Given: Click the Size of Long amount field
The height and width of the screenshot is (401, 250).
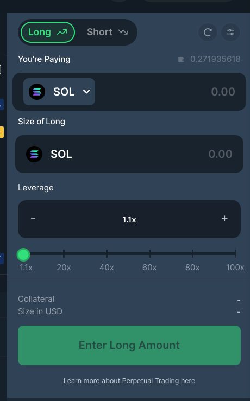Looking at the screenshot, I should click(x=129, y=154).
